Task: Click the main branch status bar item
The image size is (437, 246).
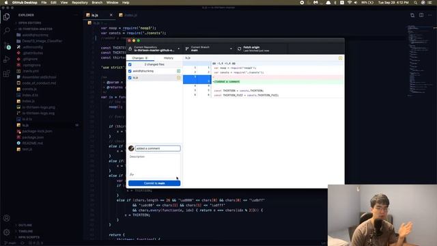Action: [x=11, y=243]
